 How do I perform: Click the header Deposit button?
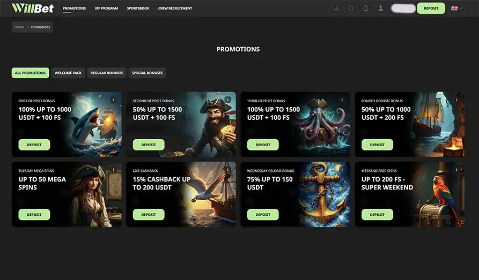click(431, 8)
